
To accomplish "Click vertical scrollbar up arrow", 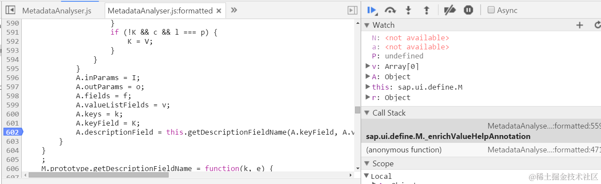I will (358, 23).
